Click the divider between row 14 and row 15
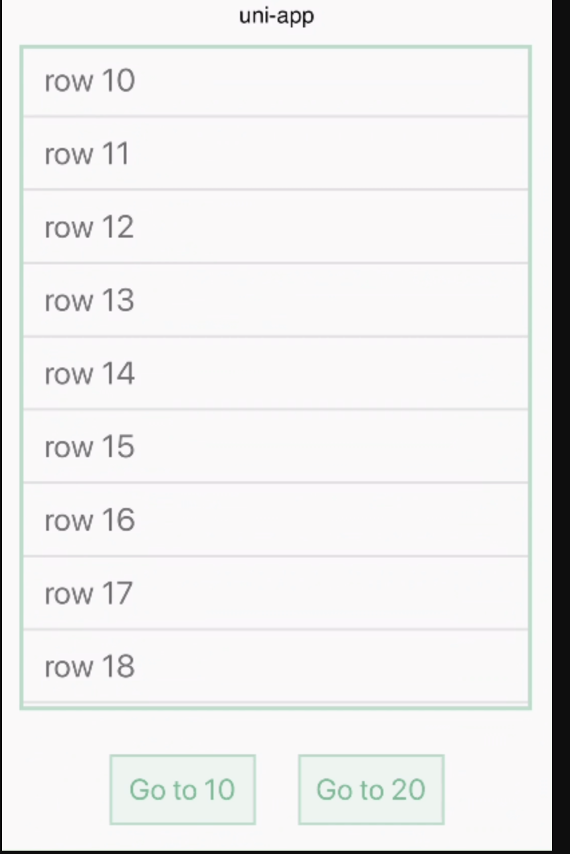Screen dimensions: 570x854 pos(276,410)
